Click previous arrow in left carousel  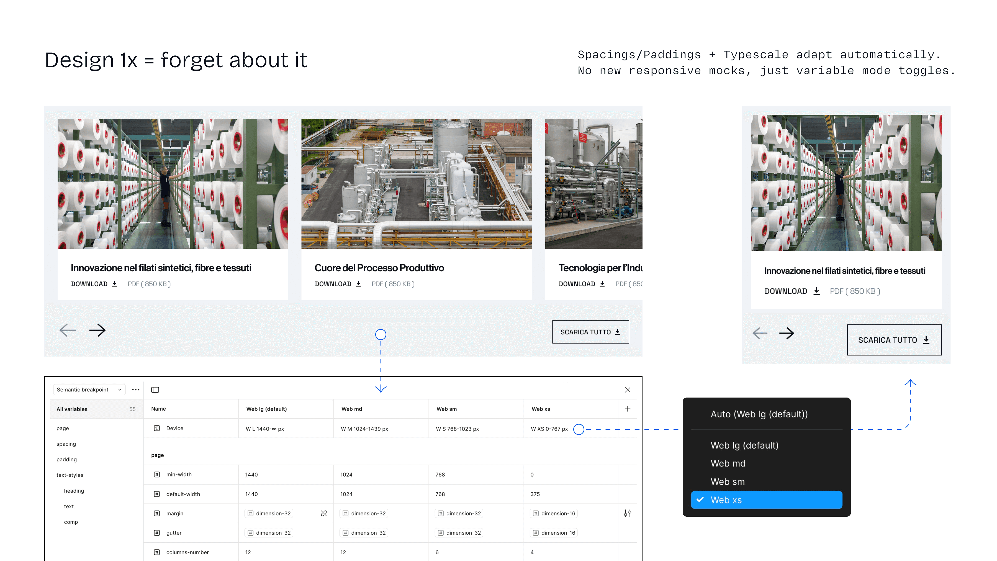click(68, 330)
